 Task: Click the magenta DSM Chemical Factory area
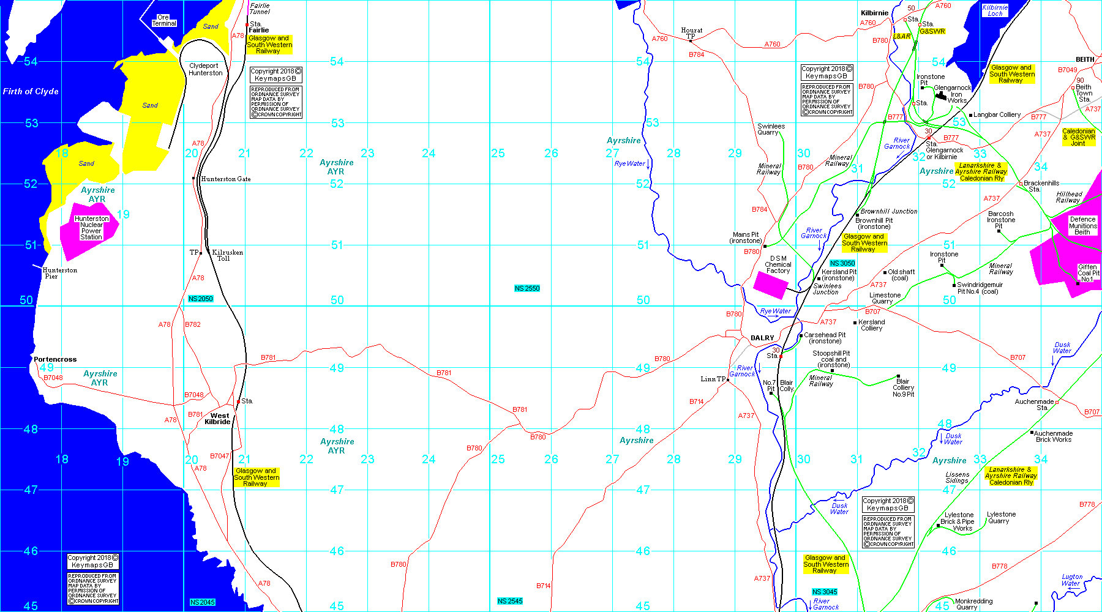coord(770,285)
